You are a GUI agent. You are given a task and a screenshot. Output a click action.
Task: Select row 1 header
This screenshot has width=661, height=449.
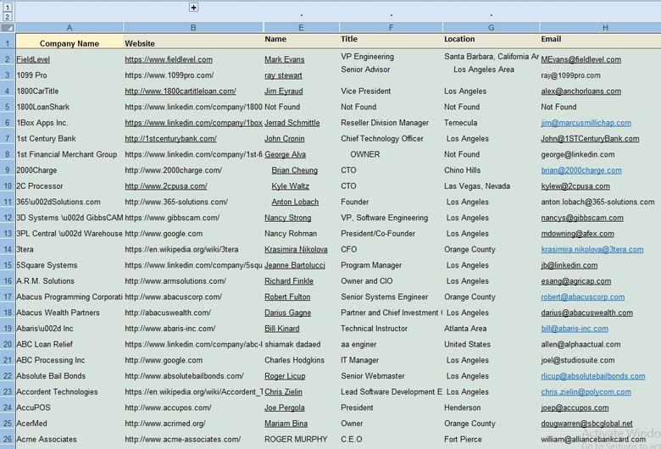(8, 43)
